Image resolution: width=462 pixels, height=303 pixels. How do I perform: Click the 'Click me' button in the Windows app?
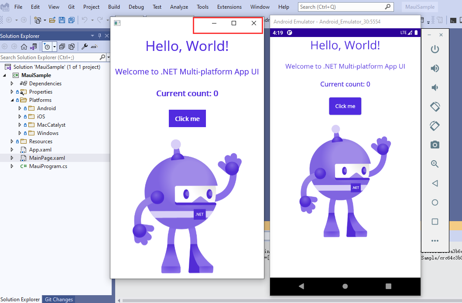pos(188,118)
